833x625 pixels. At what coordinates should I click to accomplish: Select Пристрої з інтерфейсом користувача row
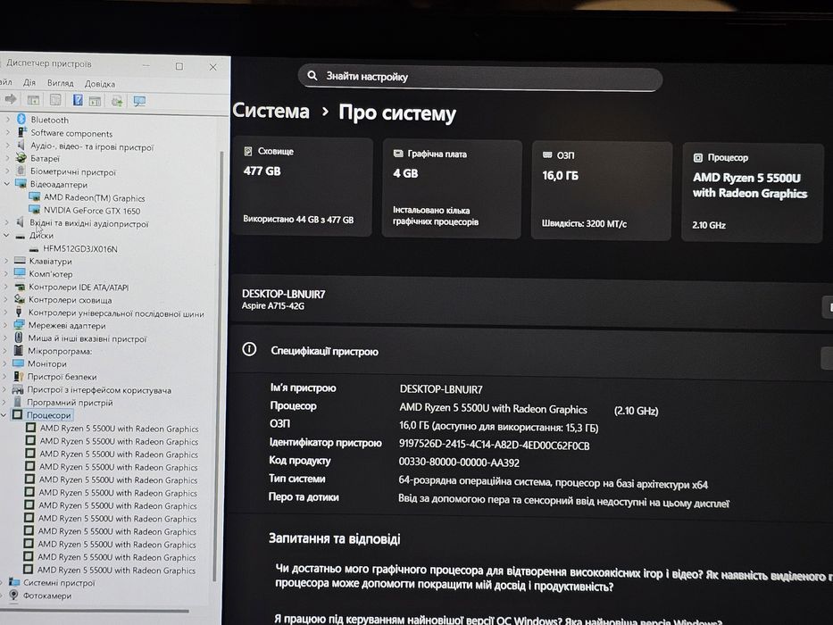(x=99, y=389)
